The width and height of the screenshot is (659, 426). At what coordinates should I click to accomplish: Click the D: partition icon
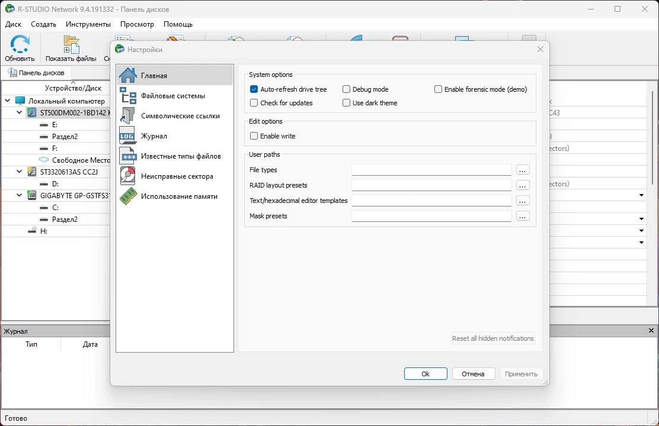44,184
